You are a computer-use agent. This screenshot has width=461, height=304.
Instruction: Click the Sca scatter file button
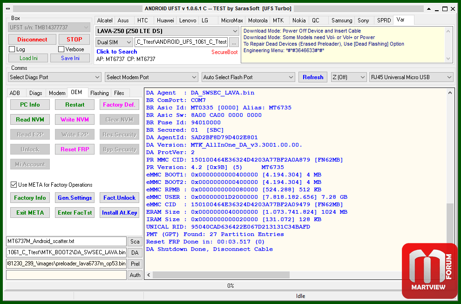coord(135,242)
